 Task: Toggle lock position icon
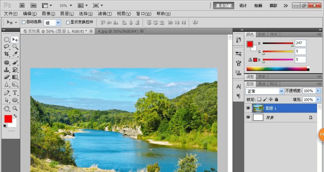tap(271, 99)
